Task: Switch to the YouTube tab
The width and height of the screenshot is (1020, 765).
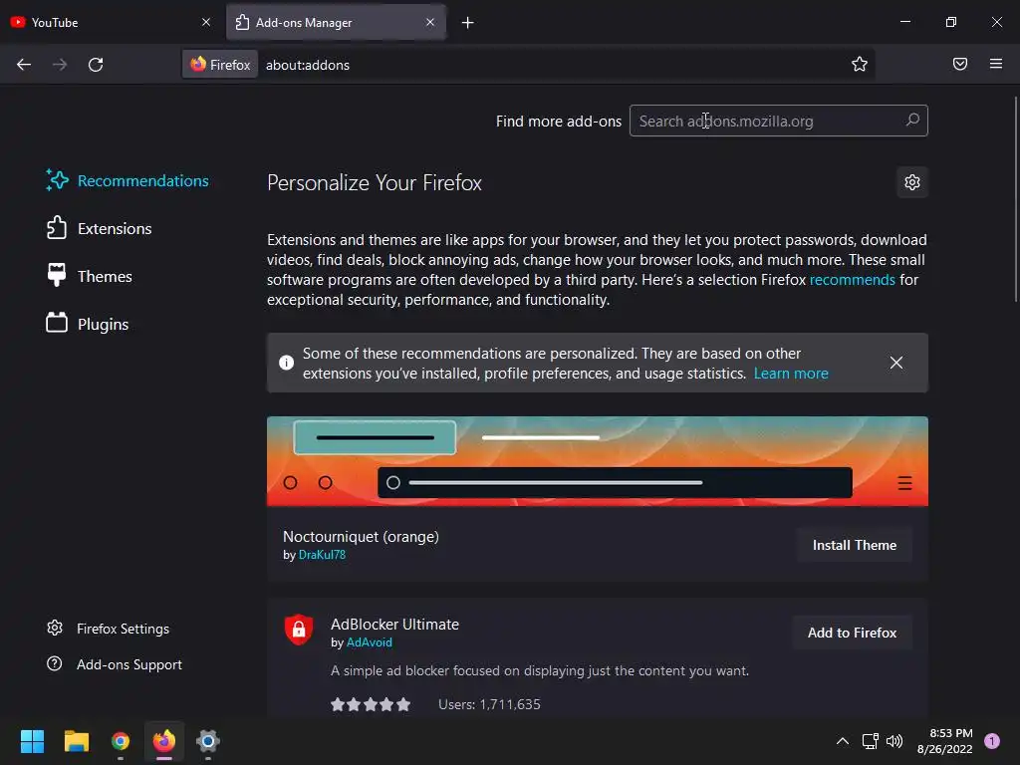Action: [111, 22]
